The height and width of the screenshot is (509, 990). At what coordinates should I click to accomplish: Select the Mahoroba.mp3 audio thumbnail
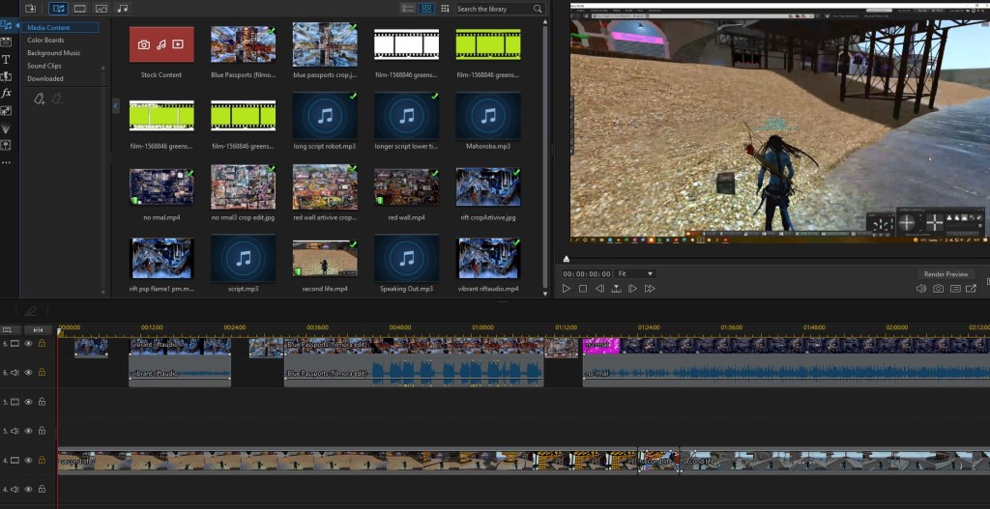click(x=486, y=116)
